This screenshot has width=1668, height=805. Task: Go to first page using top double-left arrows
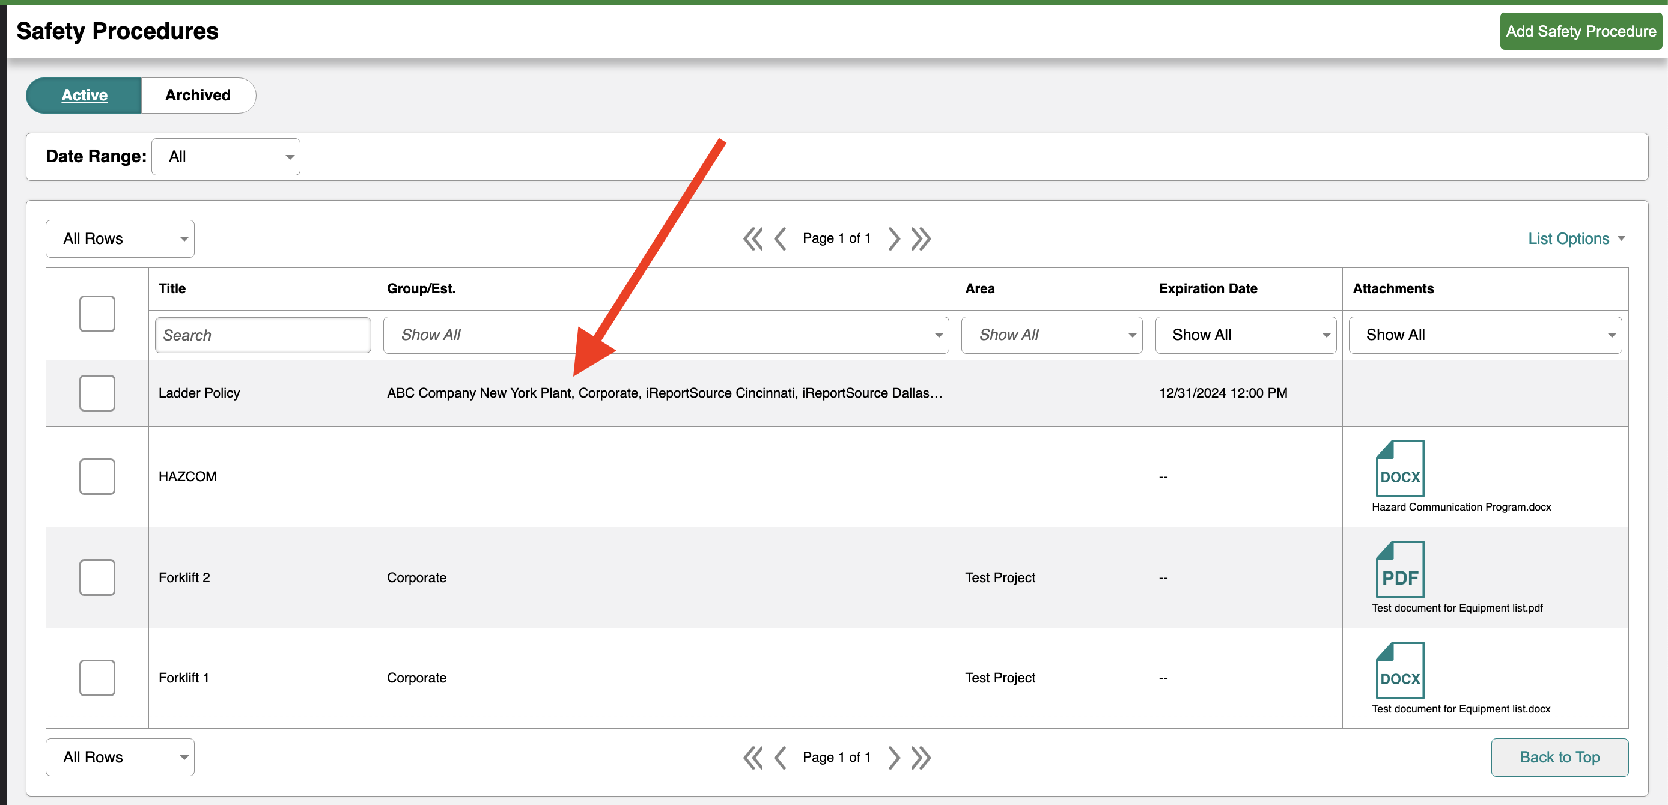(753, 238)
